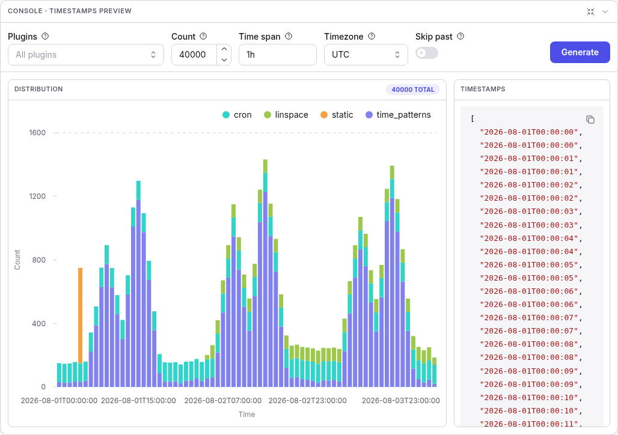Viewport: 618px width, 435px height.
Task: Increase Count with the up stepper
Action: (224, 49)
